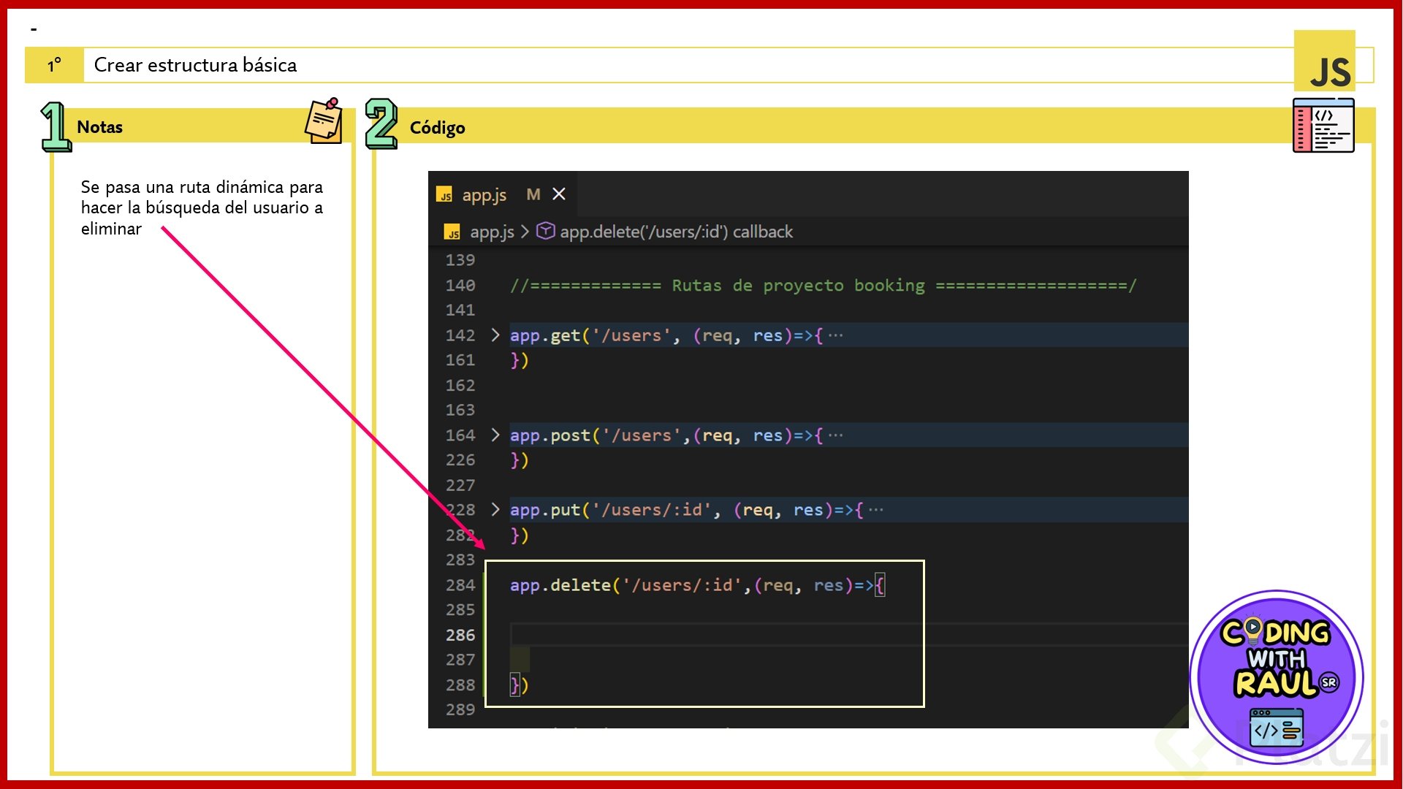The height and width of the screenshot is (789, 1403).
Task: Close the app.js editor tab
Action: tap(559, 194)
